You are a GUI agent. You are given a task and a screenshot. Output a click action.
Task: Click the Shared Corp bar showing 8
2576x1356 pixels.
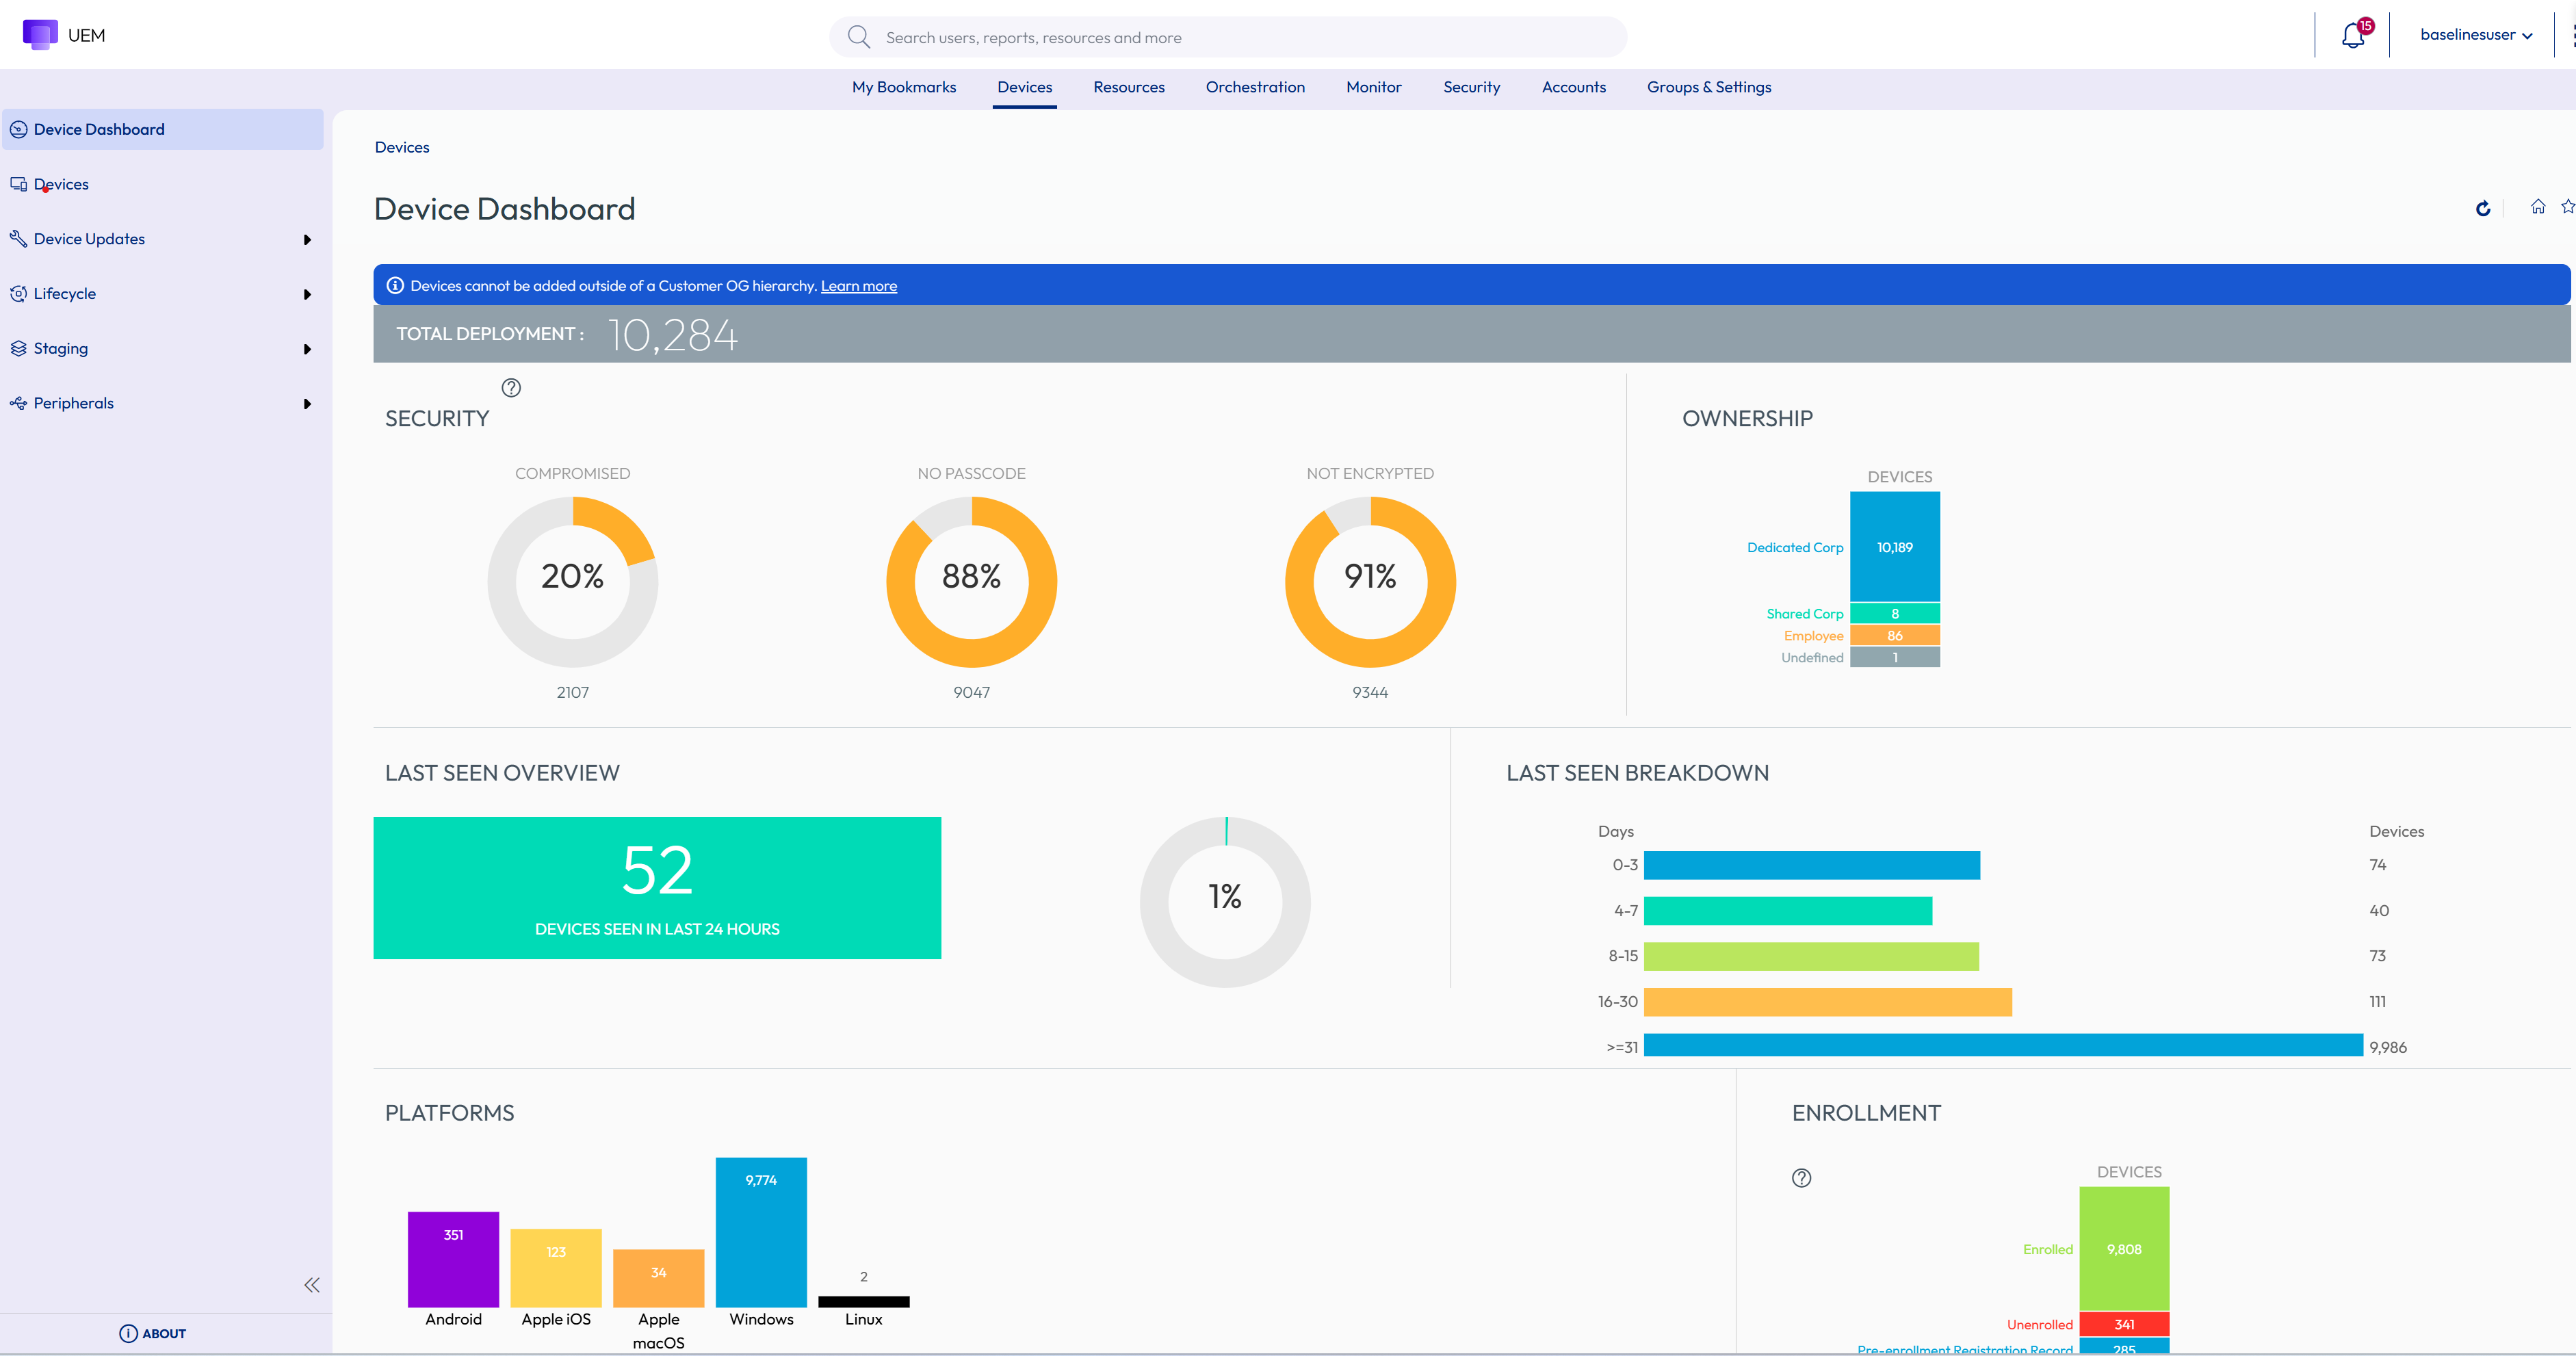click(1894, 613)
